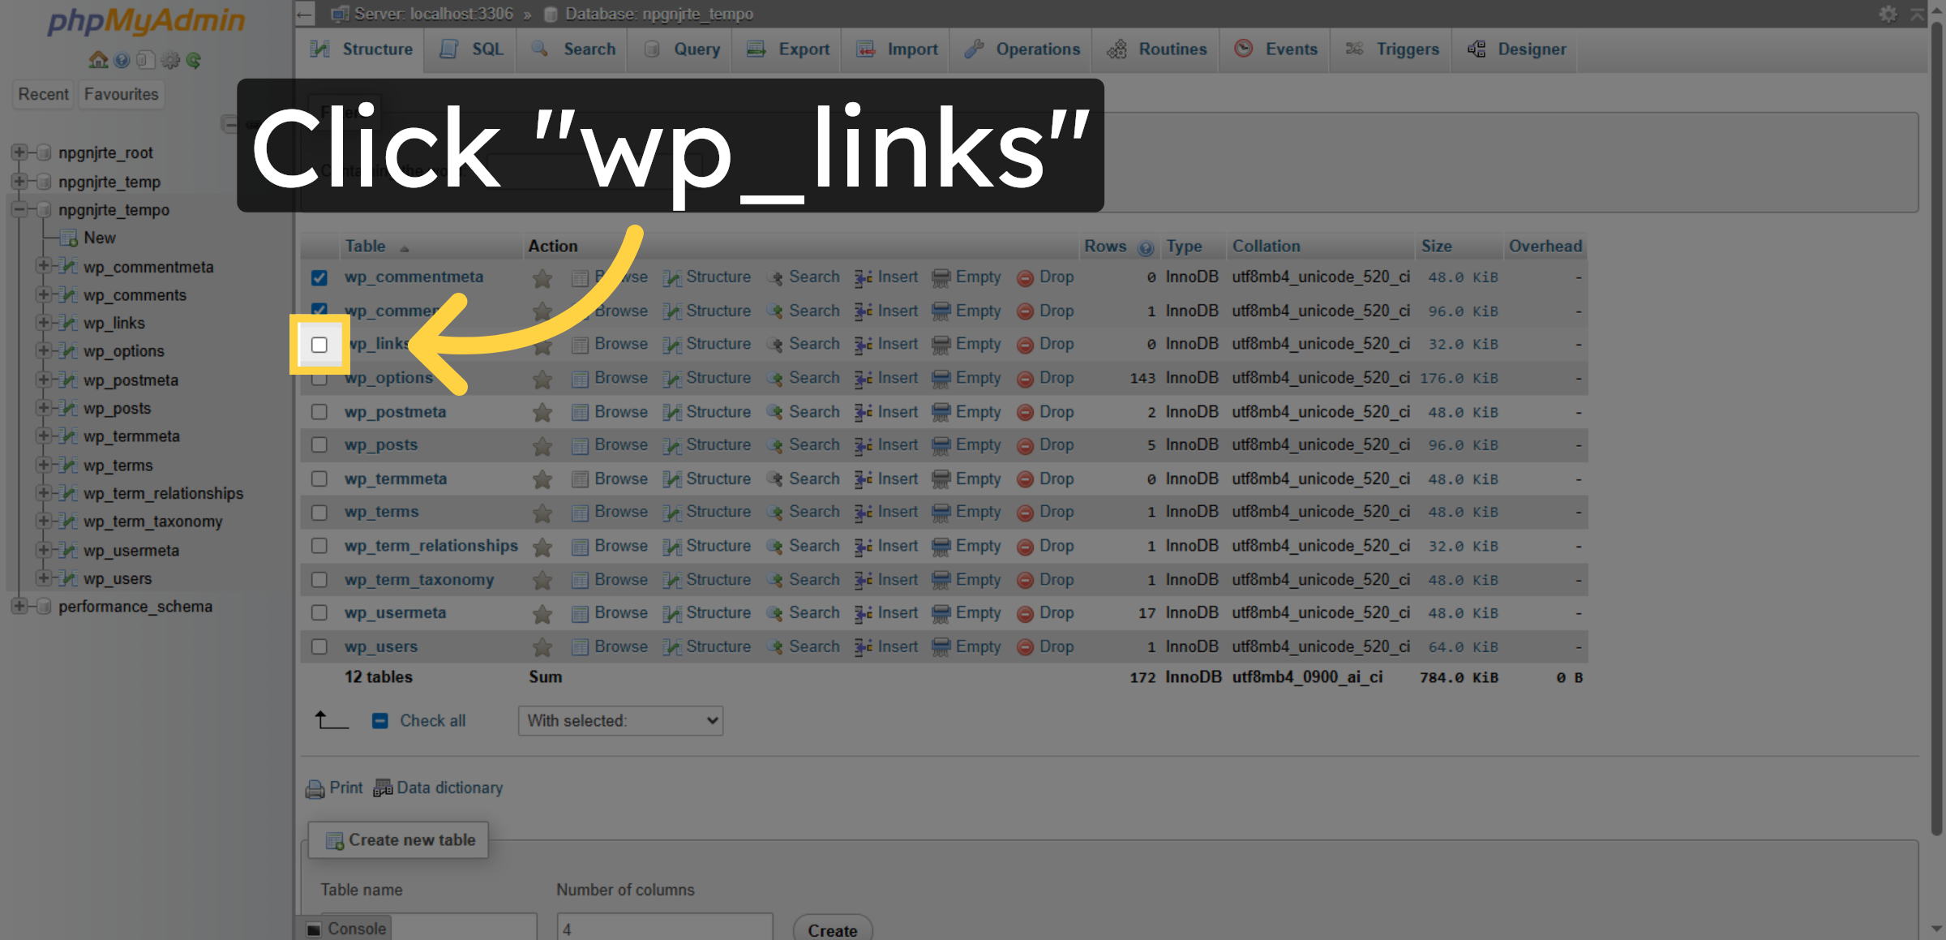
Task: Collapse the npgnjrte_tempo database tree
Action: click(x=19, y=210)
